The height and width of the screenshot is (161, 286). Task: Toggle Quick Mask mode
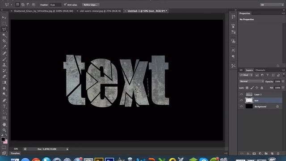click(x=4, y=147)
